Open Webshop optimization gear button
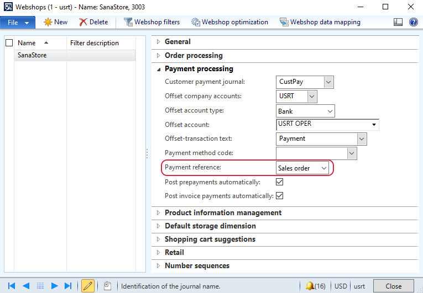 pyautogui.click(x=229, y=22)
